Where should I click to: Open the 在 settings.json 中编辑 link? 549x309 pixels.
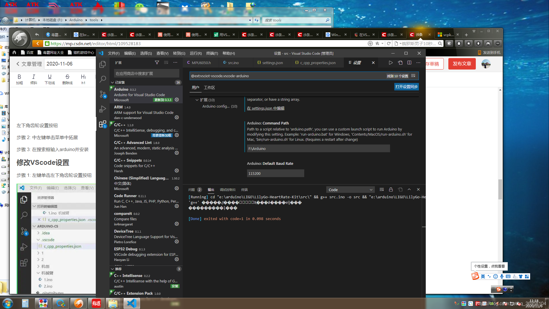tap(265, 108)
